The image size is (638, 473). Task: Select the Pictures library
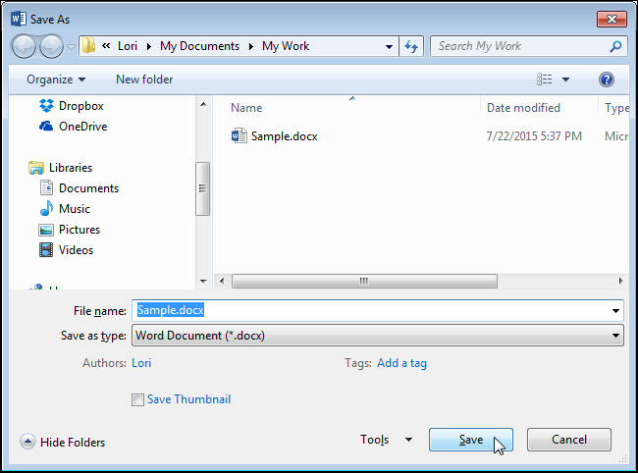pyautogui.click(x=80, y=230)
